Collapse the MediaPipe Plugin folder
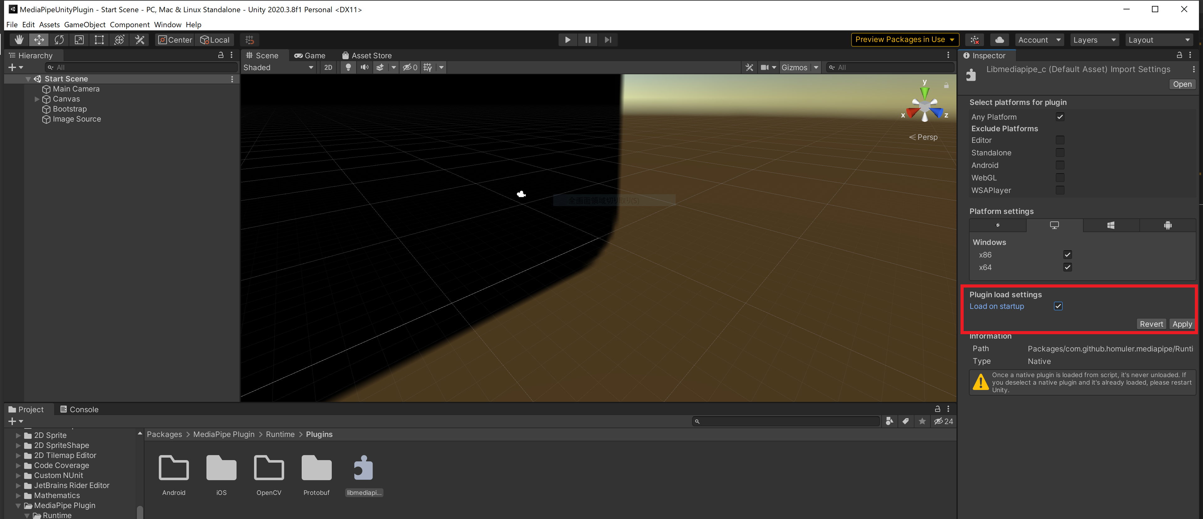 [18, 506]
